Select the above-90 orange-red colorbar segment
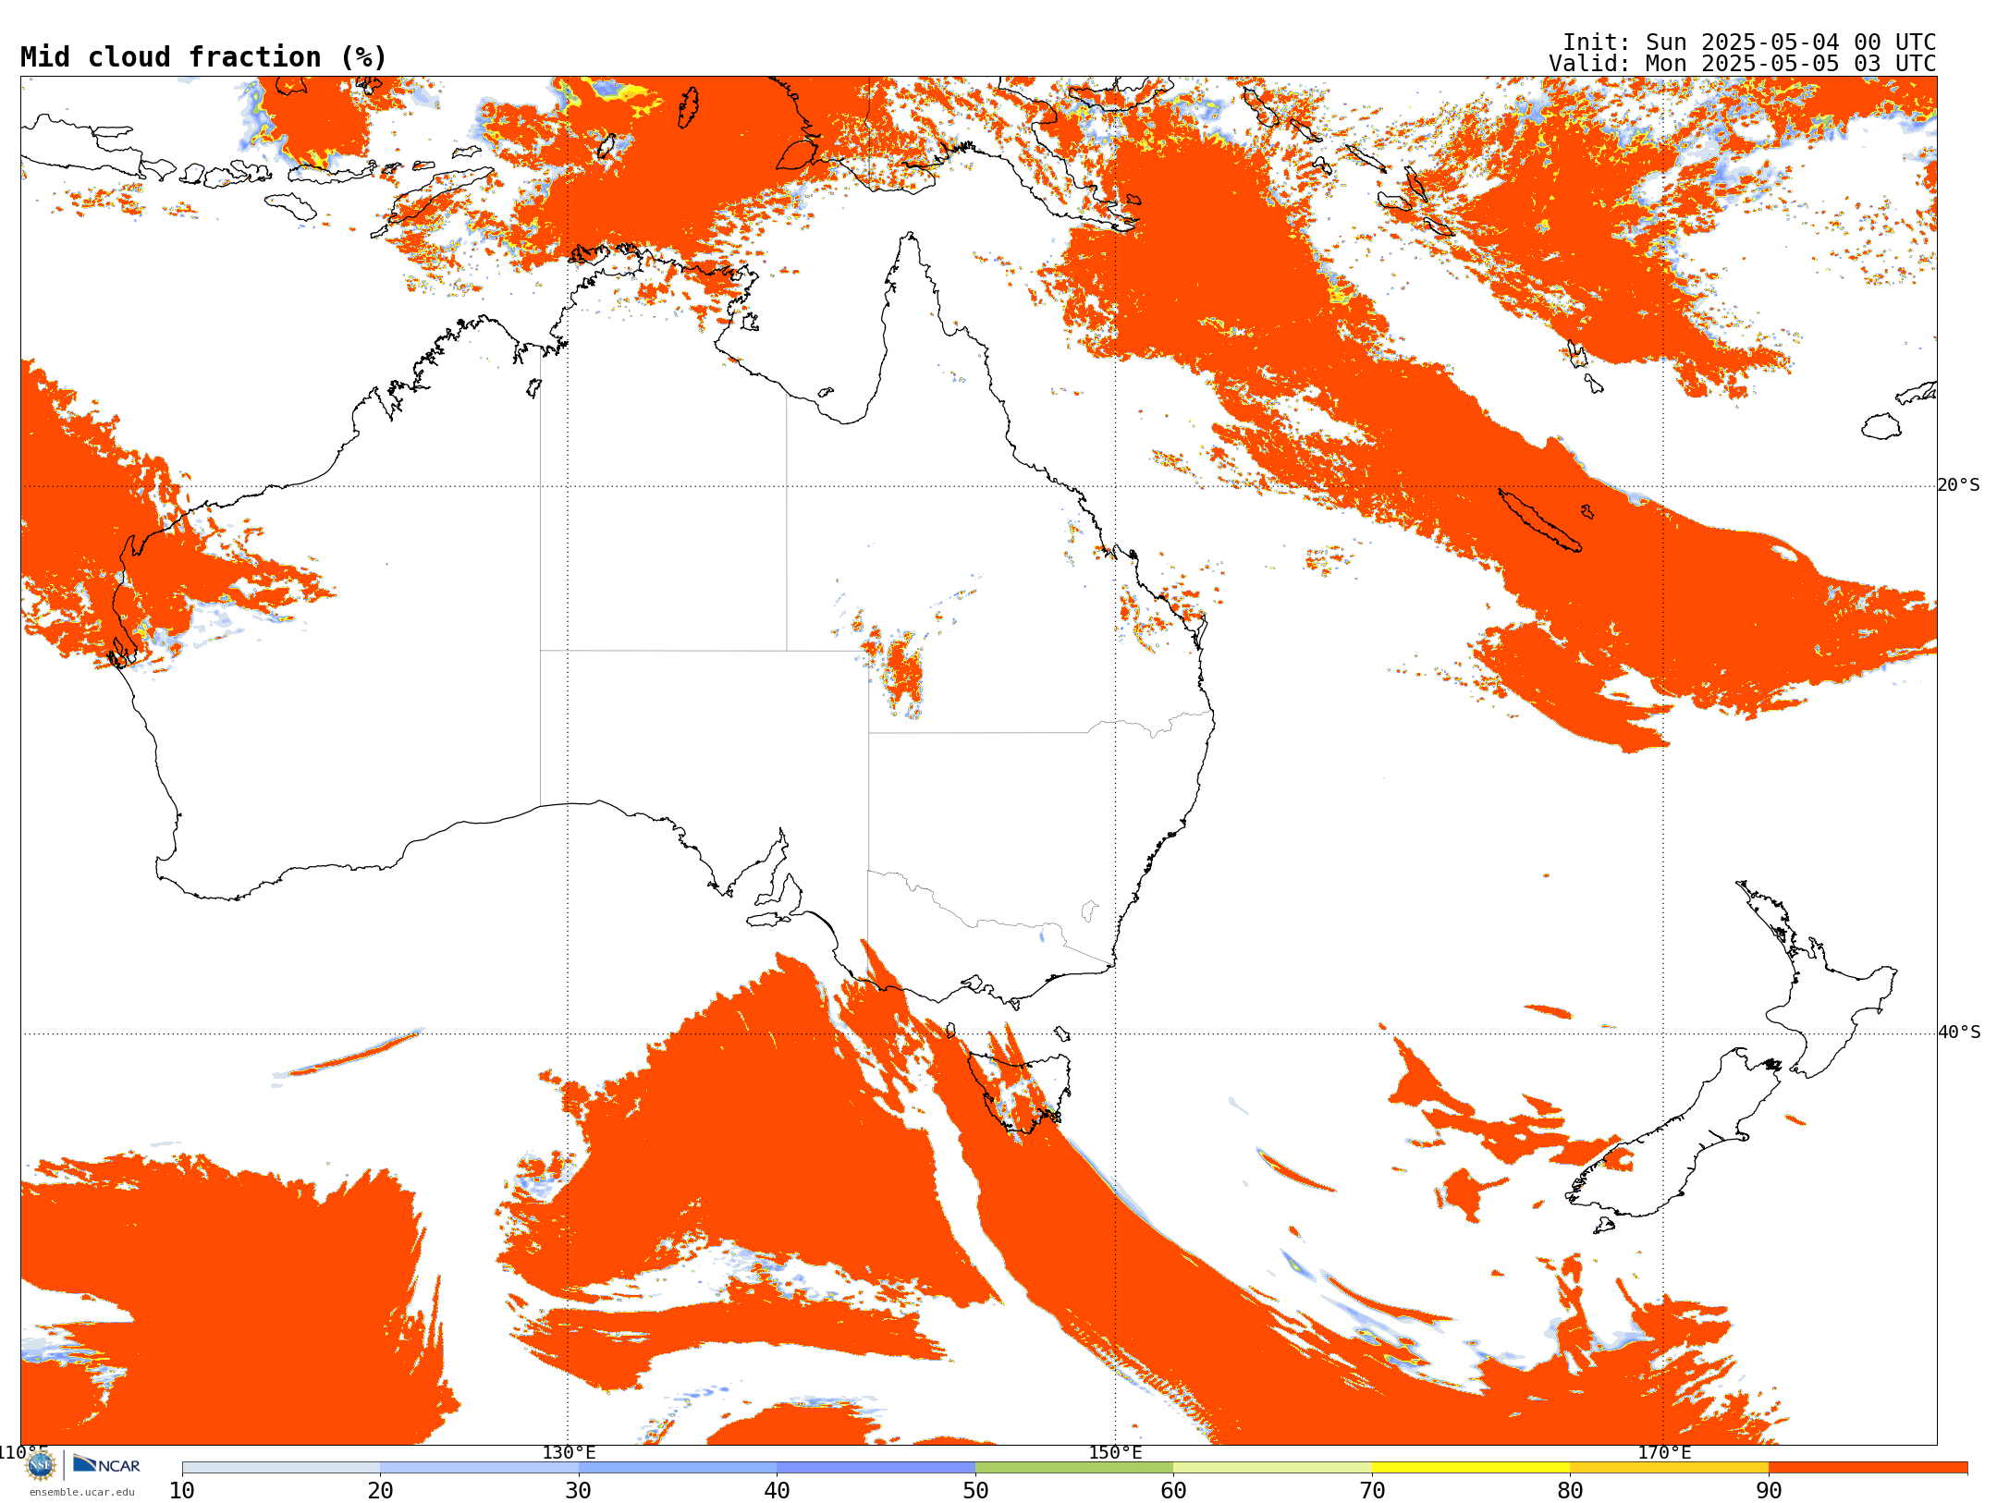Image resolution: width=1997 pixels, height=1503 pixels. 1868,1468
